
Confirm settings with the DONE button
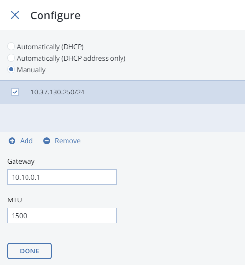point(29,251)
